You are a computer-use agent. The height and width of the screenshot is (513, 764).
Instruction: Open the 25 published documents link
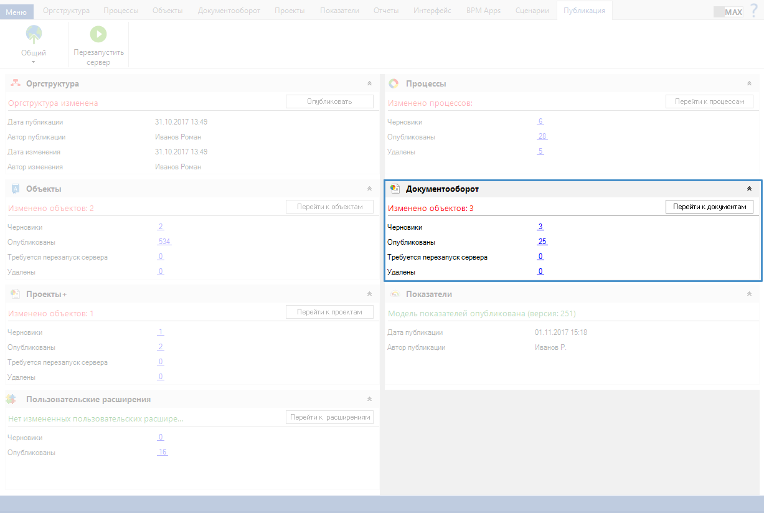542,242
